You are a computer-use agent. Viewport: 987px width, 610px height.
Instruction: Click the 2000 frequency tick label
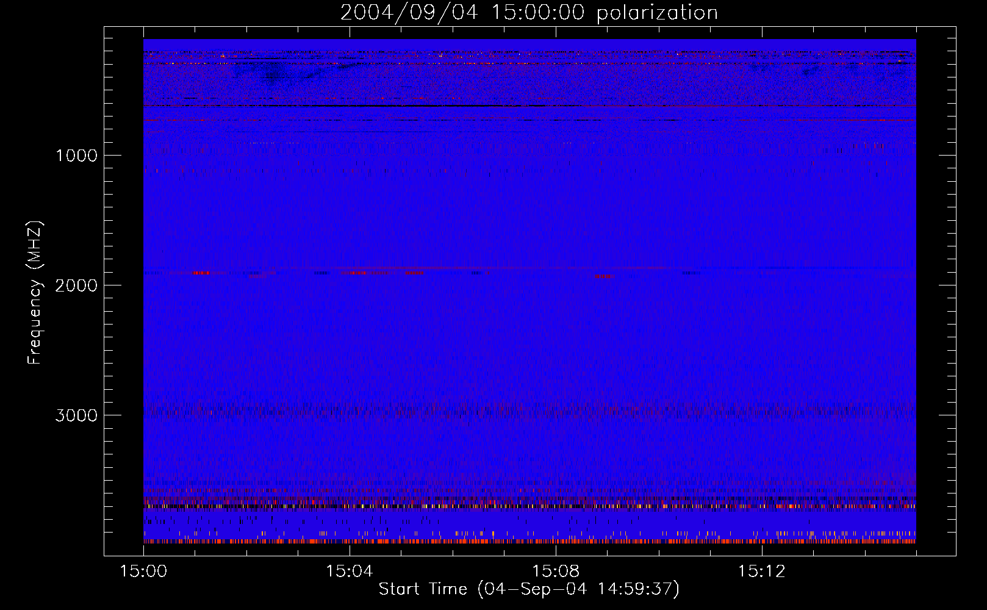pos(76,285)
